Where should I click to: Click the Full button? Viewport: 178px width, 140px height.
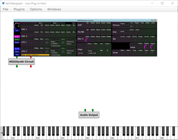point(17,31)
